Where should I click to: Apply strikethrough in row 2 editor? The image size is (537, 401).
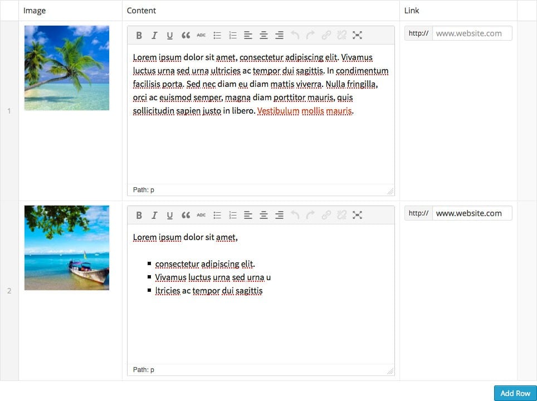click(x=201, y=215)
